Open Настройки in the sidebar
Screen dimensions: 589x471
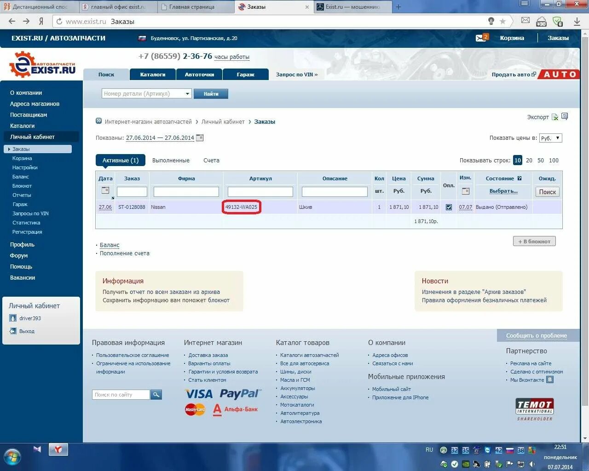coord(25,167)
